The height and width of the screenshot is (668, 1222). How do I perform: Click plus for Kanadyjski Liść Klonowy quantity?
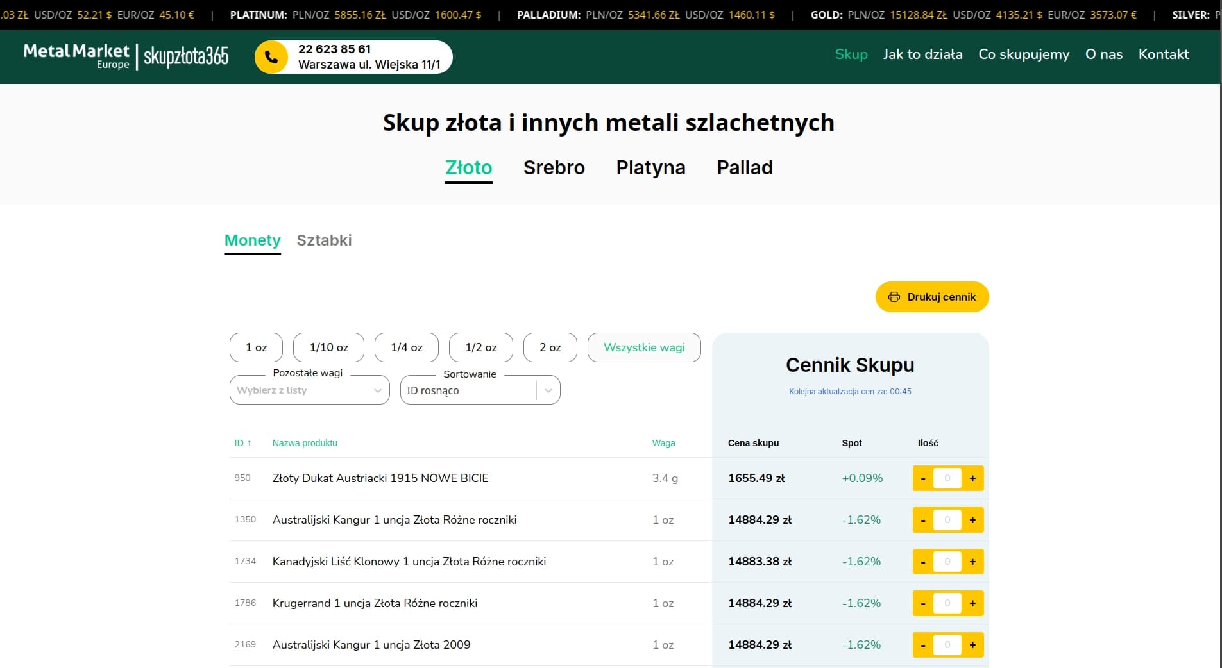pos(972,562)
